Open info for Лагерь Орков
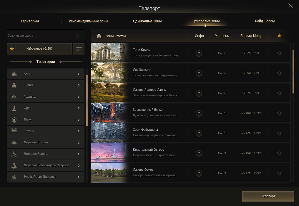Image resolution: width=299 pixels, height=206 pixels. click(x=199, y=173)
